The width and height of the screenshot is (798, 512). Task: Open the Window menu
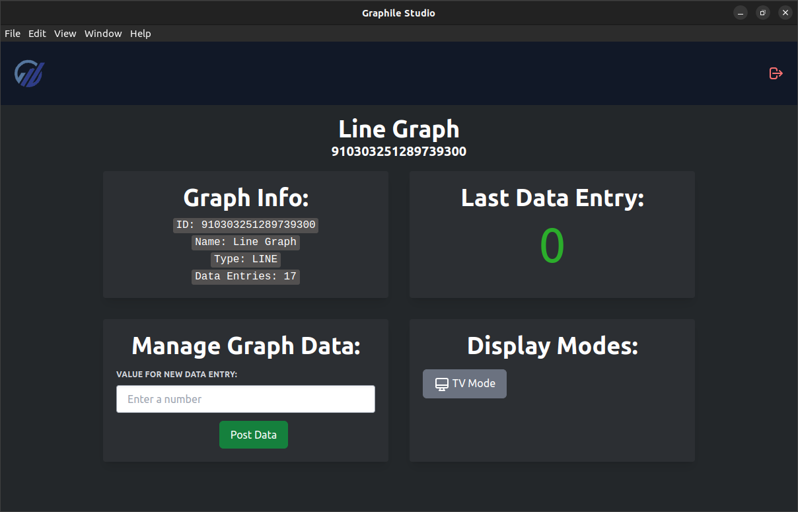click(x=103, y=33)
